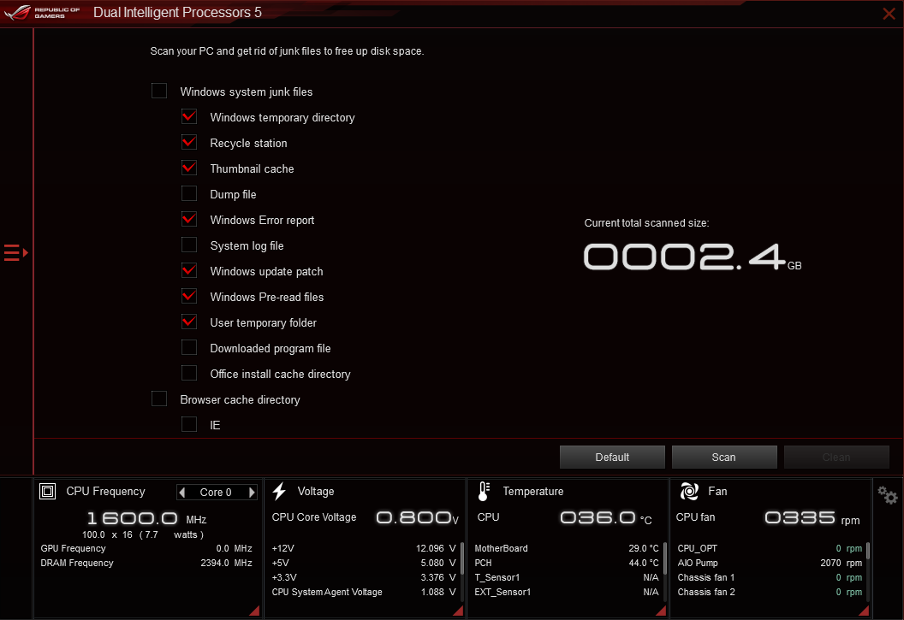Click the Fan panel icon
904x620 pixels.
(x=689, y=492)
